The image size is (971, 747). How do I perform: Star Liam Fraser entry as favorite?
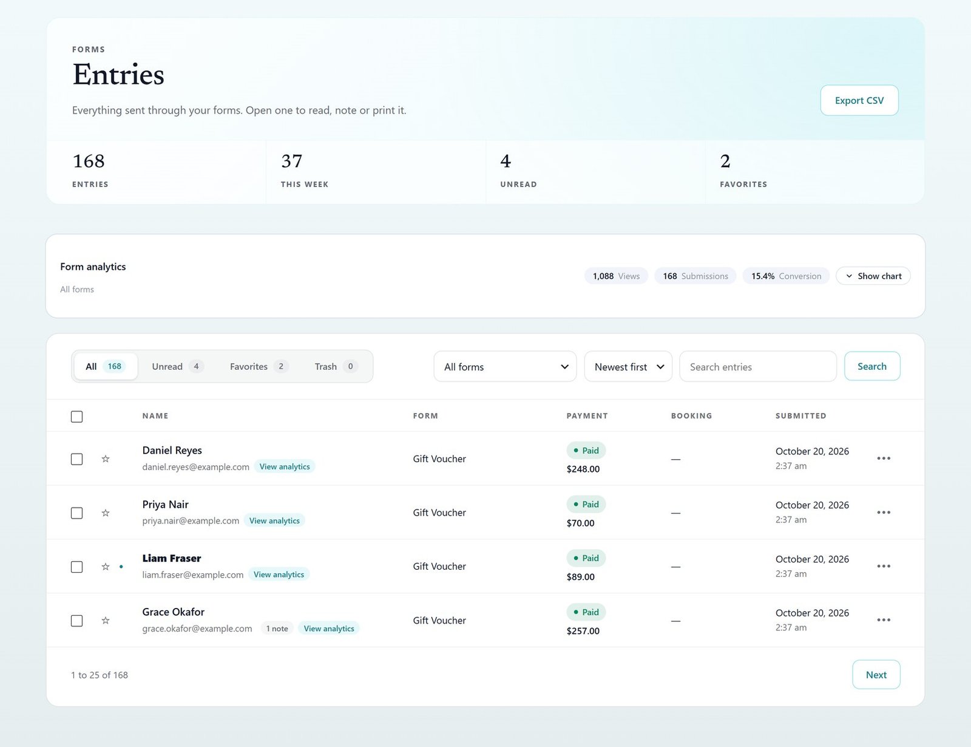(x=106, y=567)
